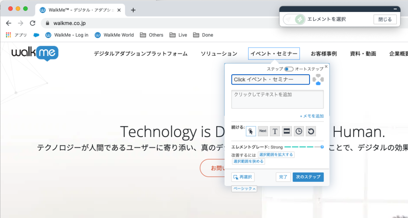Open the 企業概要 menu

pyautogui.click(x=398, y=54)
